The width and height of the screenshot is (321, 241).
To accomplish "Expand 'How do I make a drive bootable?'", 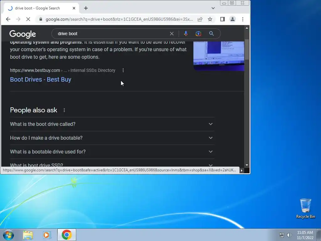I will pyautogui.click(x=112, y=138).
